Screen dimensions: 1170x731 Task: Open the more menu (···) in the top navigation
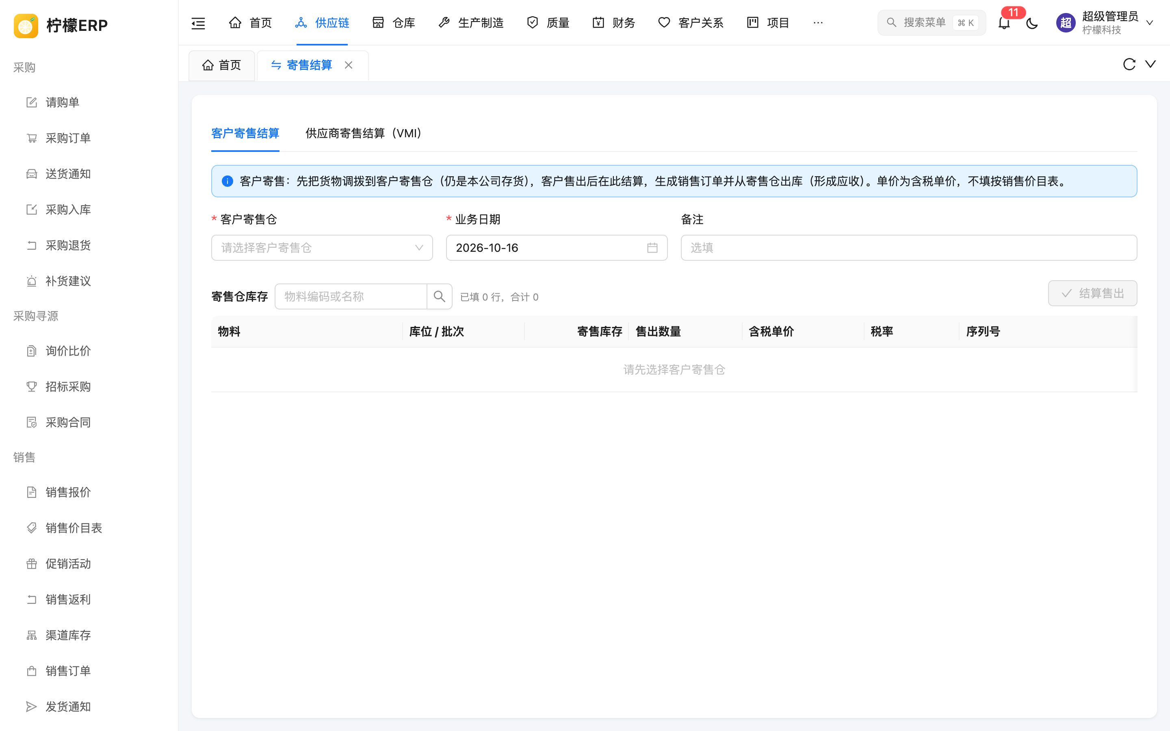pyautogui.click(x=818, y=23)
